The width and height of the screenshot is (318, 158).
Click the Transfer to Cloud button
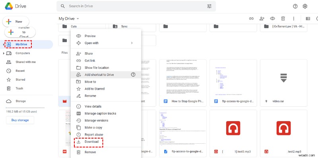click(20, 32)
